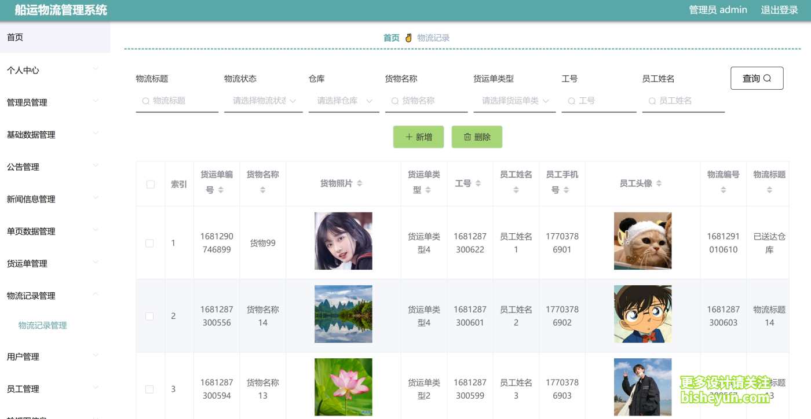Click cell 1681287300601 in row 2
This screenshot has height=419, width=811.
(470, 316)
